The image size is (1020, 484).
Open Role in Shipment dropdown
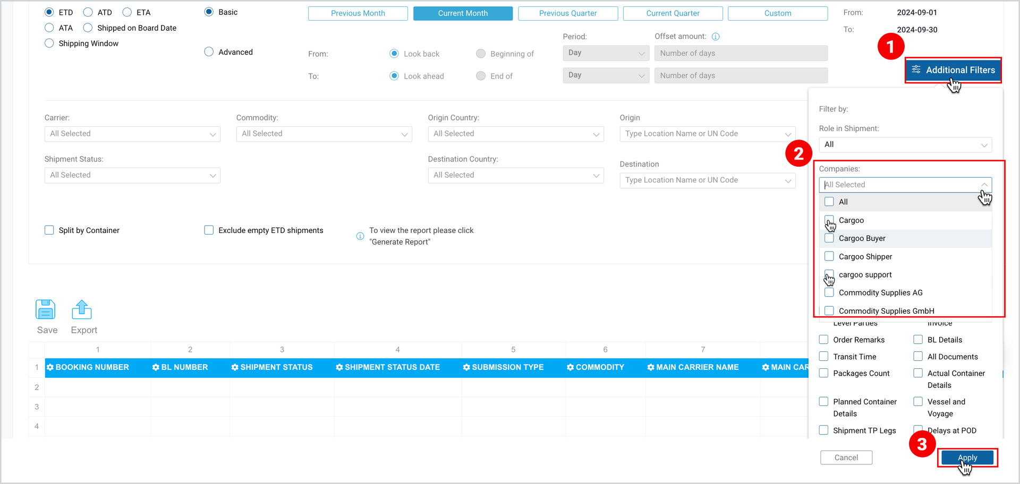coord(905,144)
